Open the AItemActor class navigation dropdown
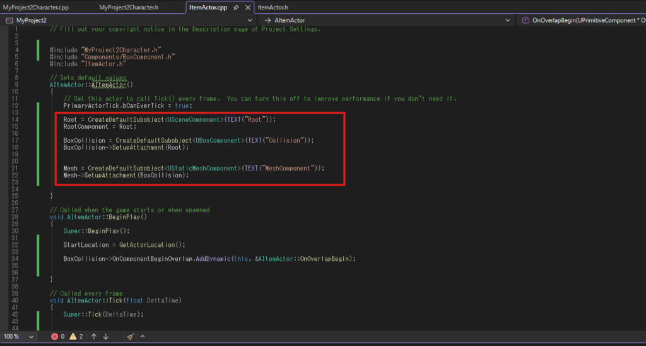The height and width of the screenshot is (346, 646). tap(508, 20)
